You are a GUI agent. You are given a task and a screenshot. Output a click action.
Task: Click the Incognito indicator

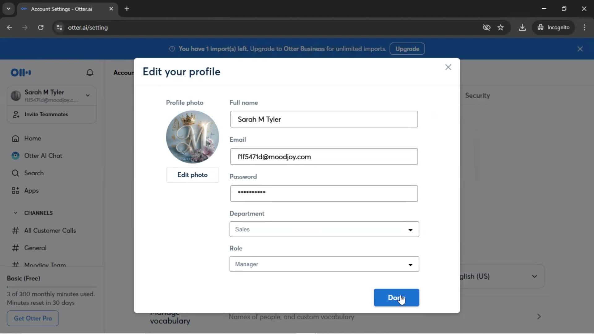tap(553, 28)
